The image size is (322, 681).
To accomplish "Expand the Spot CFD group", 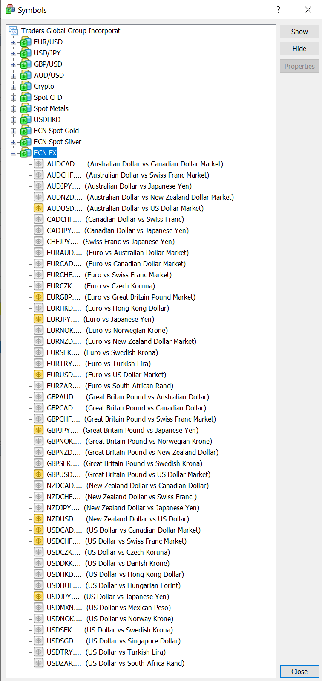I will tap(13, 98).
